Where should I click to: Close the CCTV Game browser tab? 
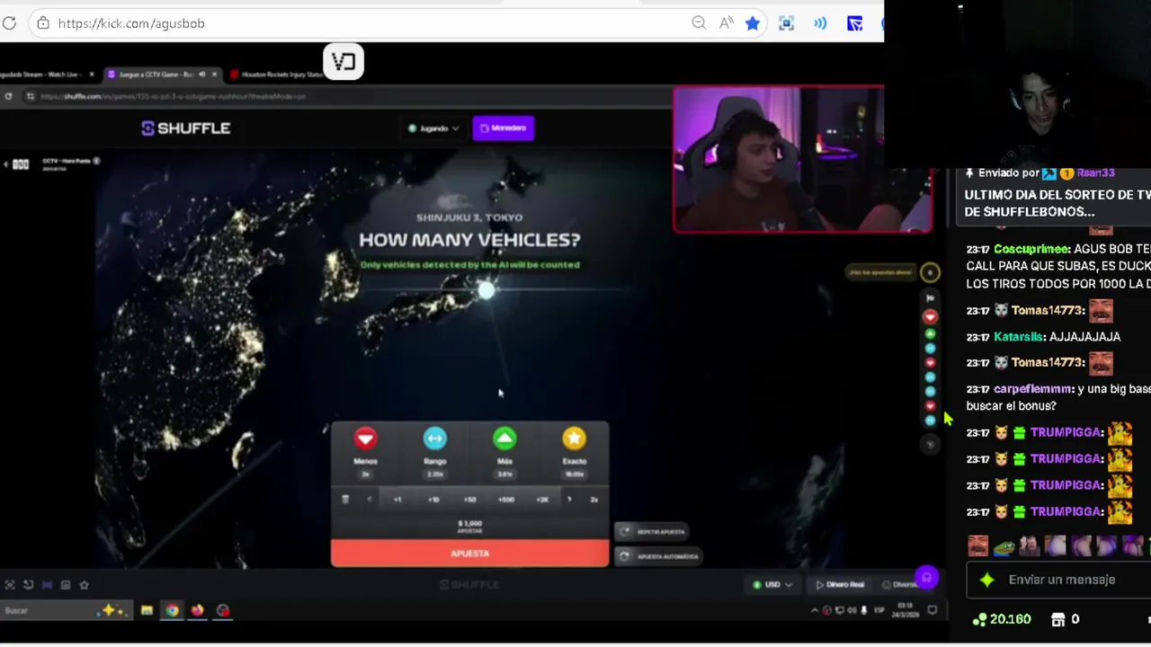click(x=216, y=75)
